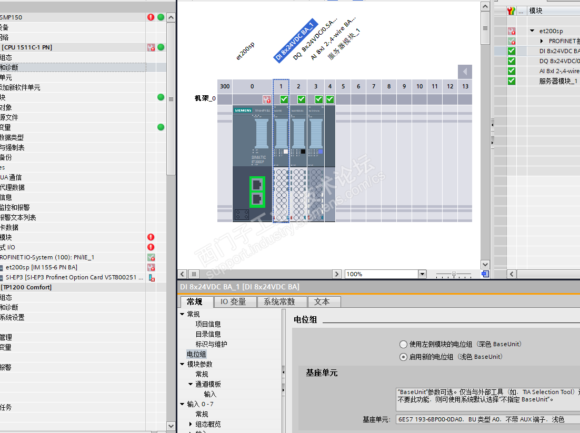The image size is (580, 433).
Task: Select 目录信息 in properties tree
Action: (208, 334)
